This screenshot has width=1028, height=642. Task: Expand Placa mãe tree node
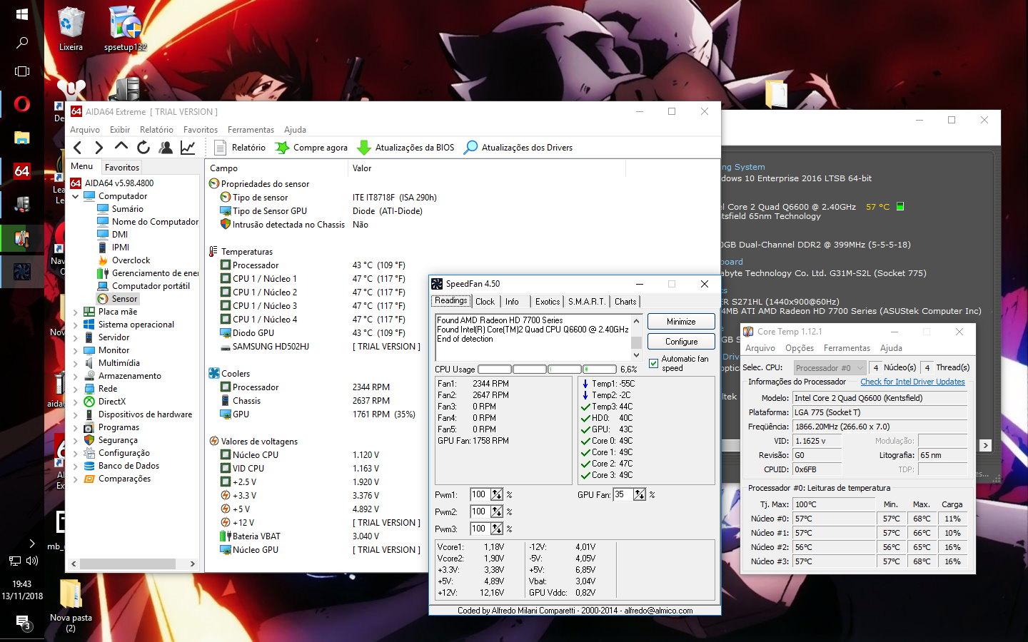[76, 312]
